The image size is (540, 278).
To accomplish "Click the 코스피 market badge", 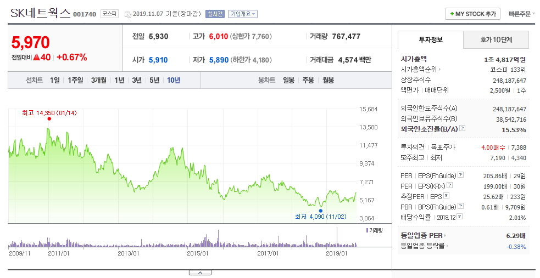I will (109, 14).
